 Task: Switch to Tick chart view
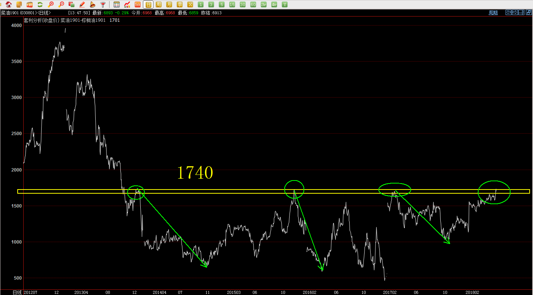(x=138, y=5)
